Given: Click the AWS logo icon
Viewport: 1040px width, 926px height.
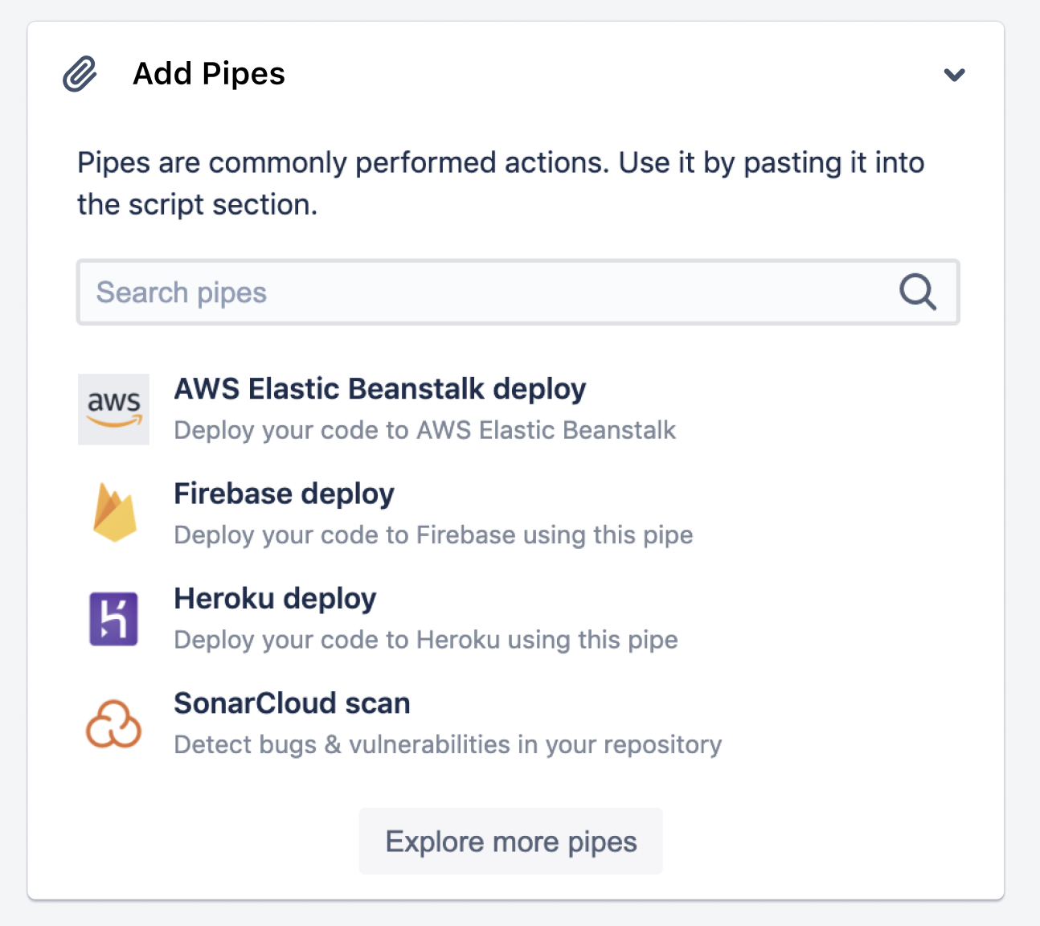Looking at the screenshot, I should click(113, 408).
